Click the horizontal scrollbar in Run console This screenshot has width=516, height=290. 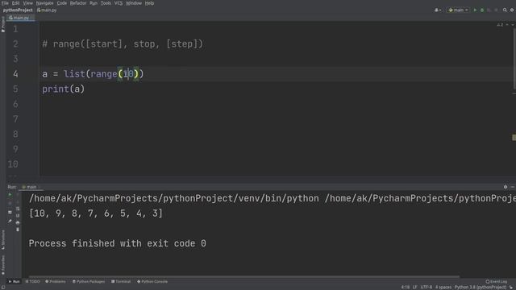pos(243,277)
